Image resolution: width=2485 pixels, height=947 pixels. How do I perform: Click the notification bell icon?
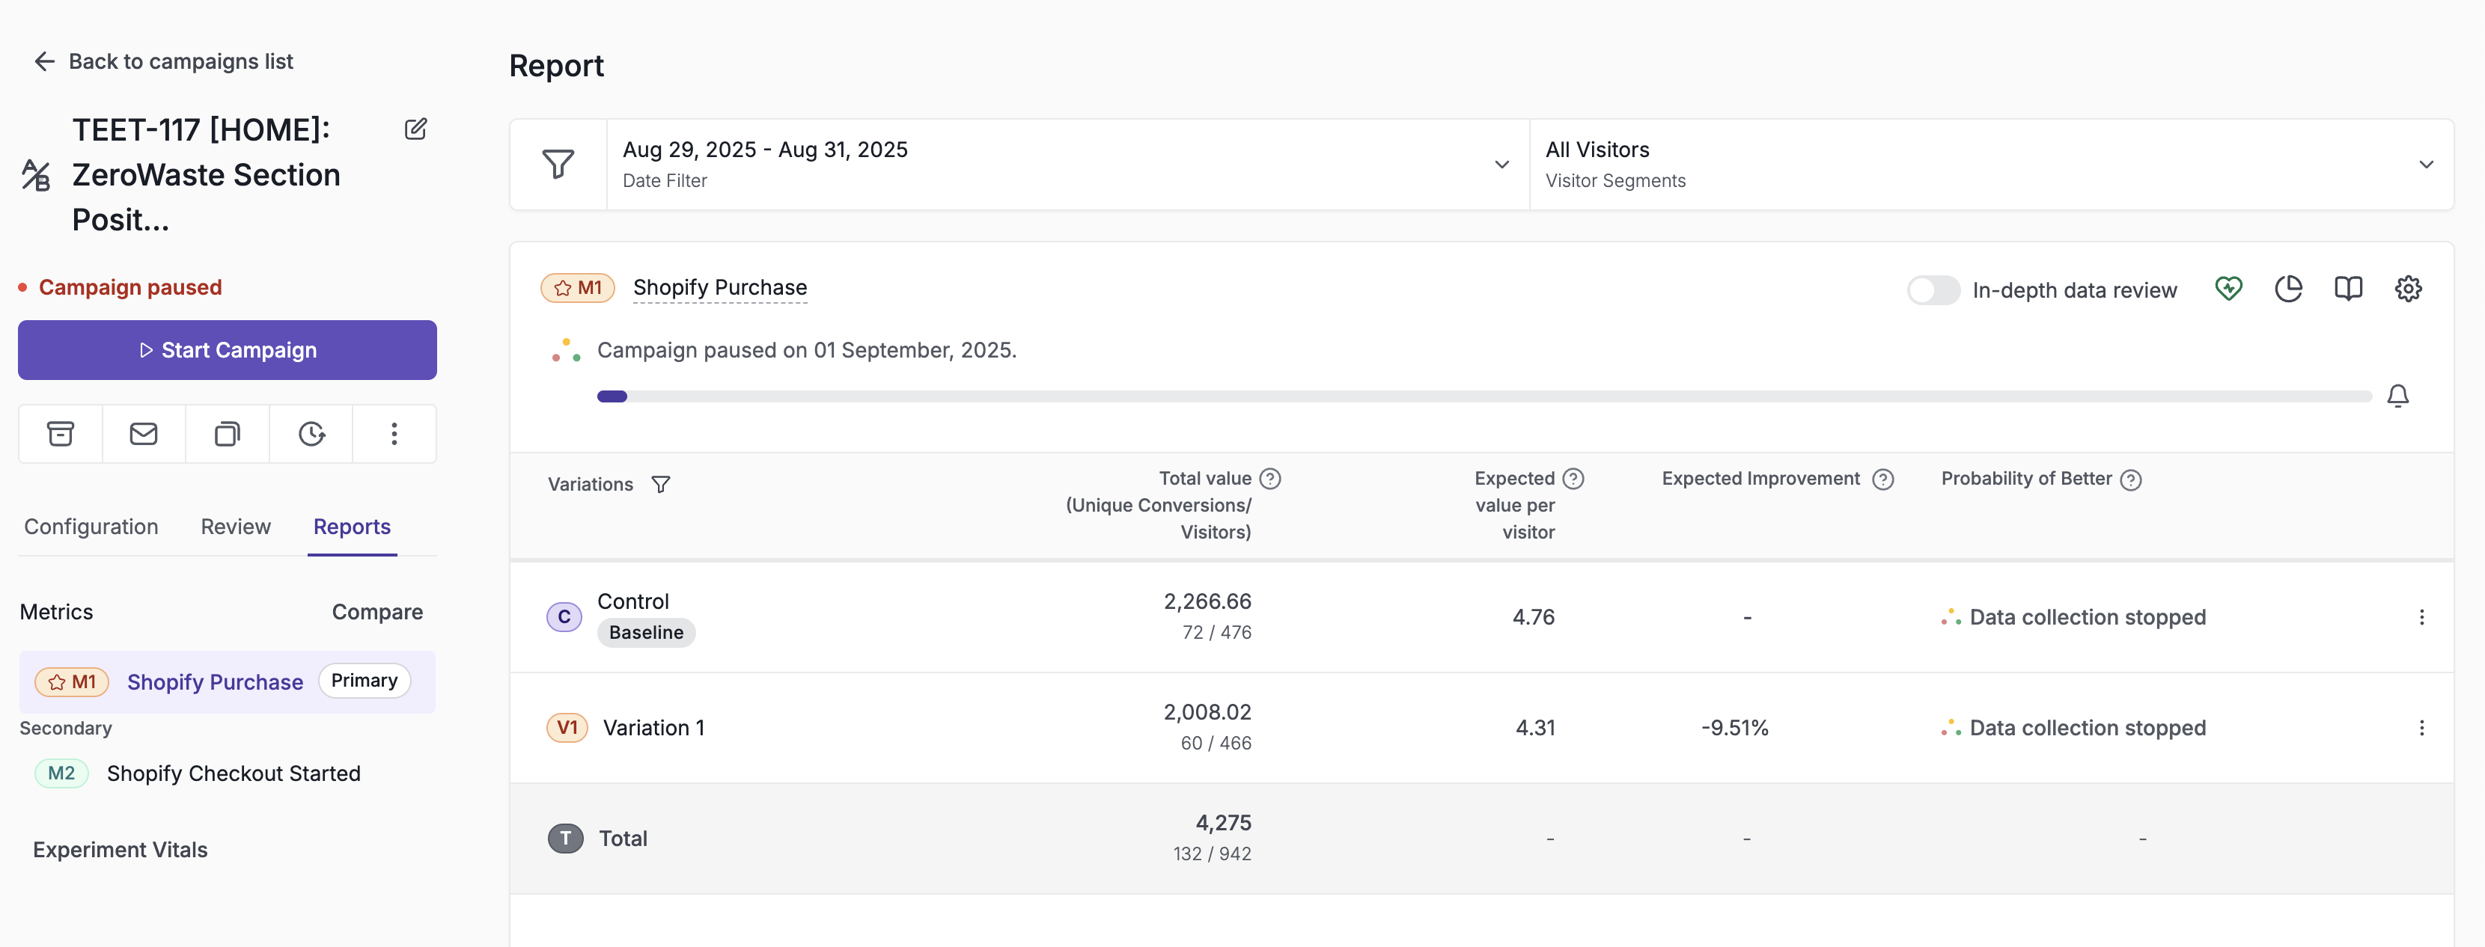(x=2397, y=396)
